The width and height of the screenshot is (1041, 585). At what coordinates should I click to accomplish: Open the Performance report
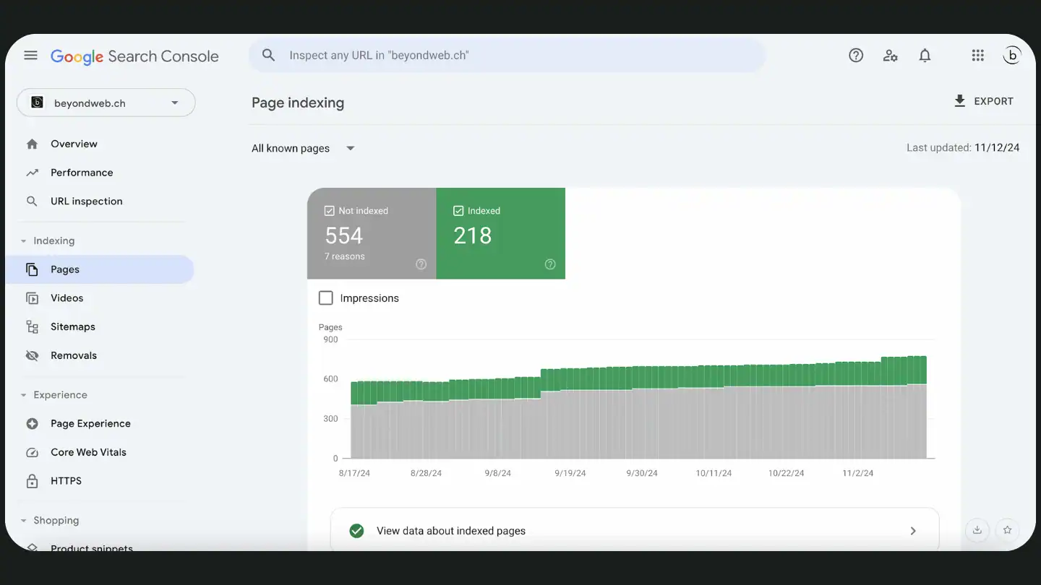82,173
